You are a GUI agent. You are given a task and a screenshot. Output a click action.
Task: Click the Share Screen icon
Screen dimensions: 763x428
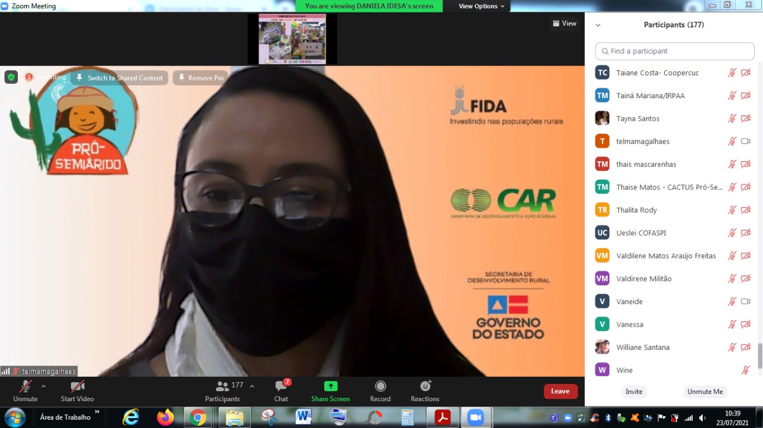(x=330, y=386)
